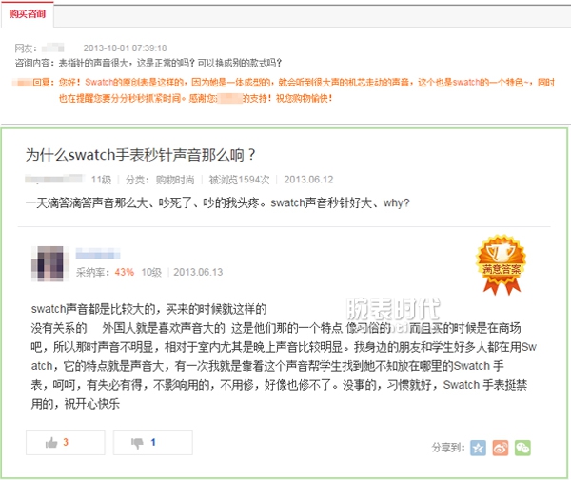Viewport: 571px width, 480px height.
Task: Click the 满意答案 award badge
Action: tap(502, 265)
